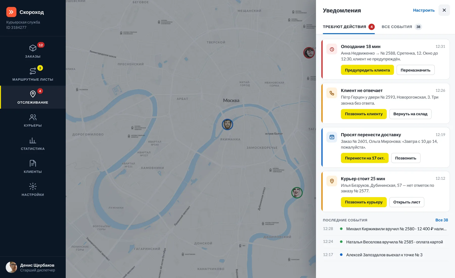Click clock icon on Опоздание 18 мин card
The image size is (455, 278).
332,49
